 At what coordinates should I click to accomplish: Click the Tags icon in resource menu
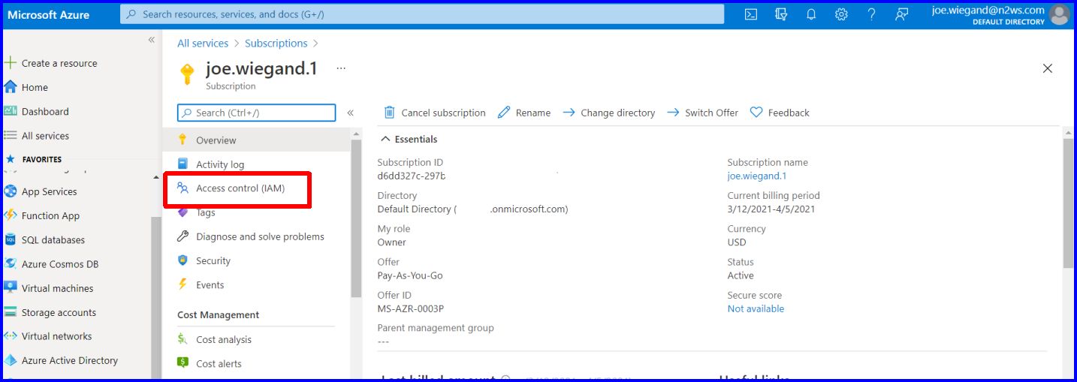point(183,212)
